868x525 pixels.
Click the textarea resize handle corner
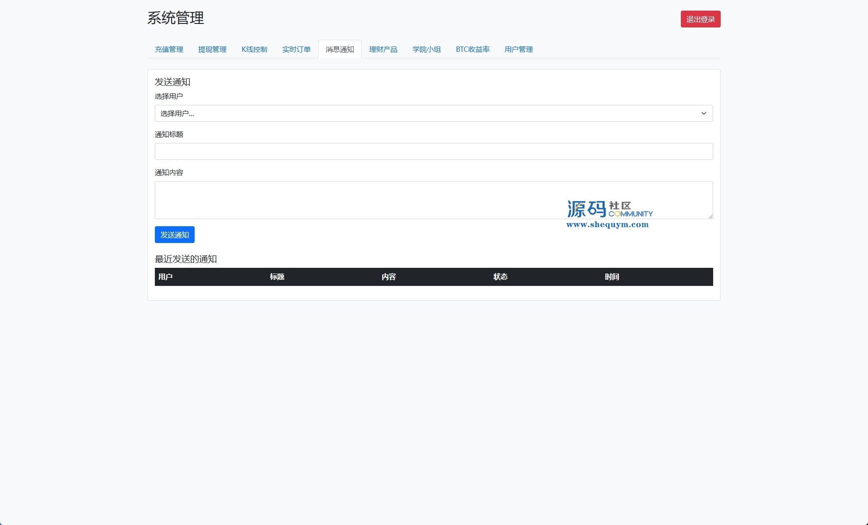(711, 216)
